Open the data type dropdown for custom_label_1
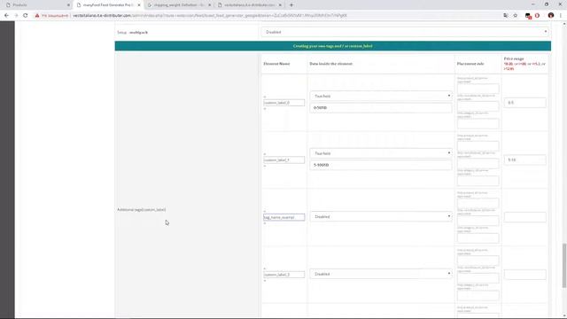Screen dimensions: 567x319 click(x=381, y=153)
